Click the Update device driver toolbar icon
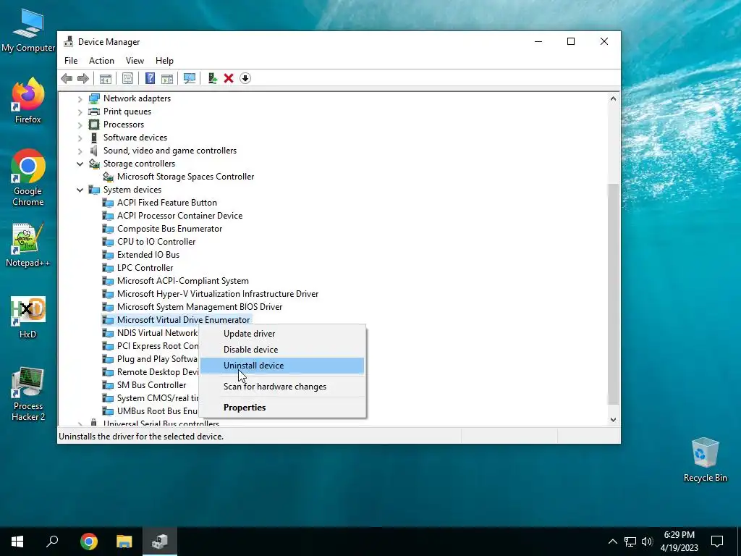The width and height of the screenshot is (741, 556). [212, 78]
